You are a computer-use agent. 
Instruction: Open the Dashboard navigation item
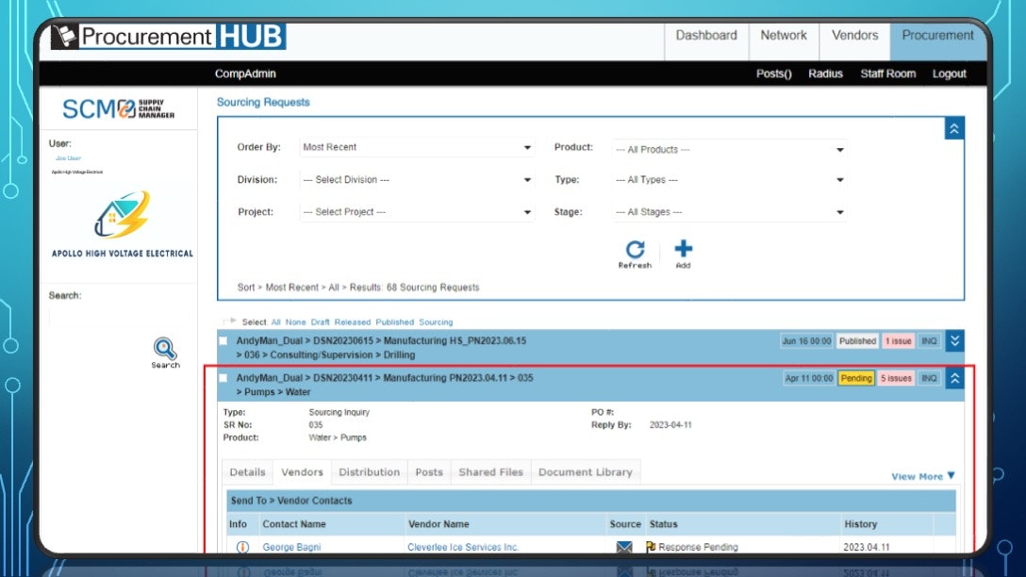706,34
